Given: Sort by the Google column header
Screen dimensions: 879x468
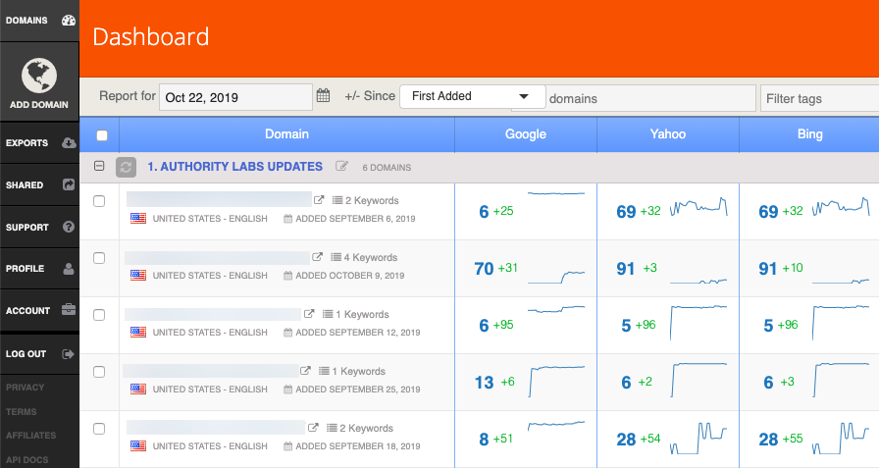Looking at the screenshot, I should pos(525,134).
